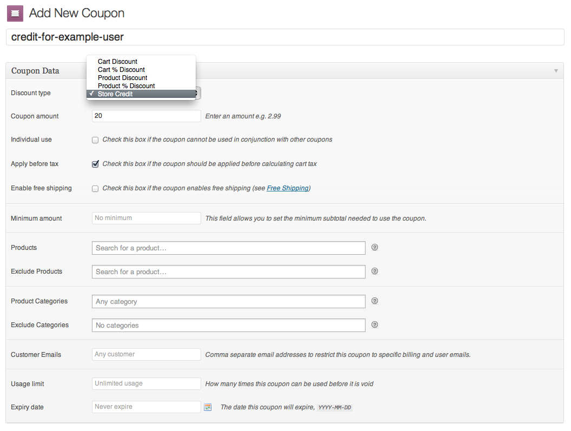Viewport: 571px width, 431px height.
Task: Open the Expiry date calendar picker icon
Action: pos(208,407)
